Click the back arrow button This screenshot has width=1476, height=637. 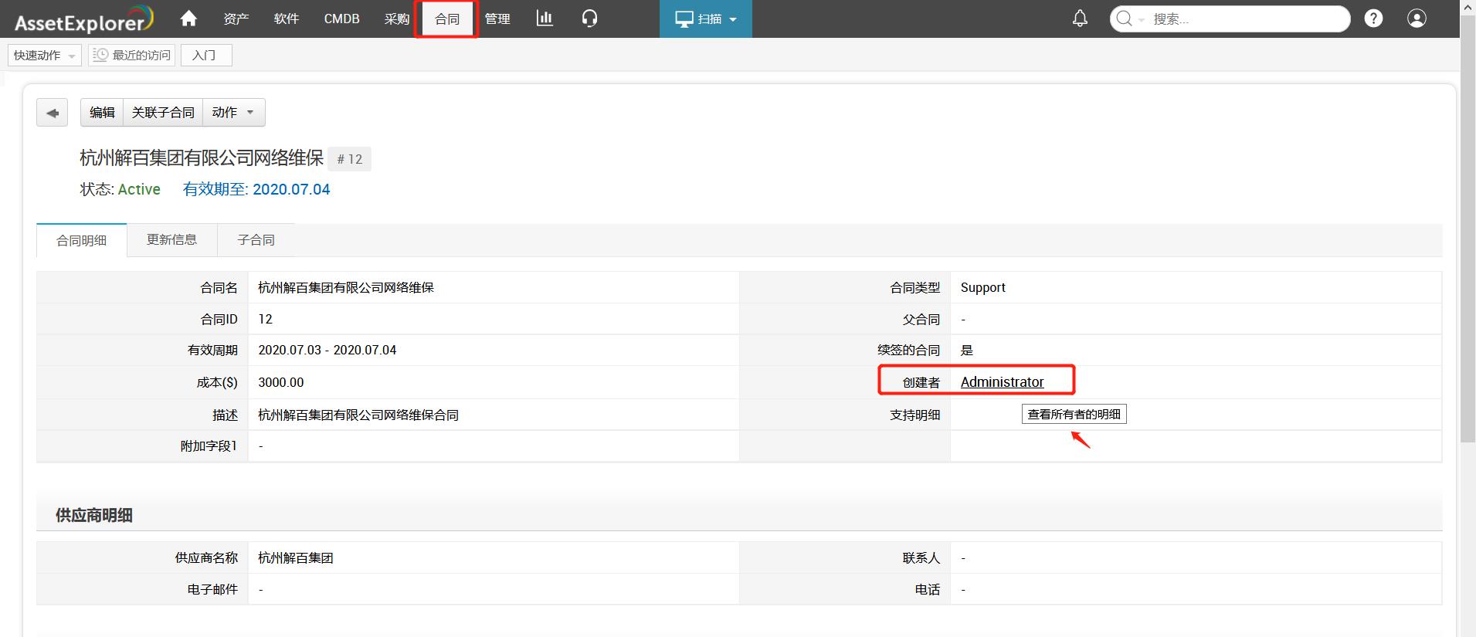point(53,113)
